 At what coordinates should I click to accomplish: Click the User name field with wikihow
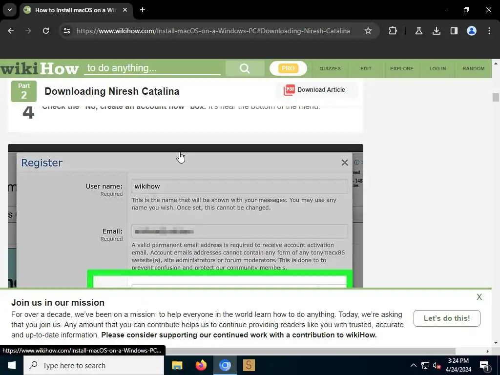point(239,186)
